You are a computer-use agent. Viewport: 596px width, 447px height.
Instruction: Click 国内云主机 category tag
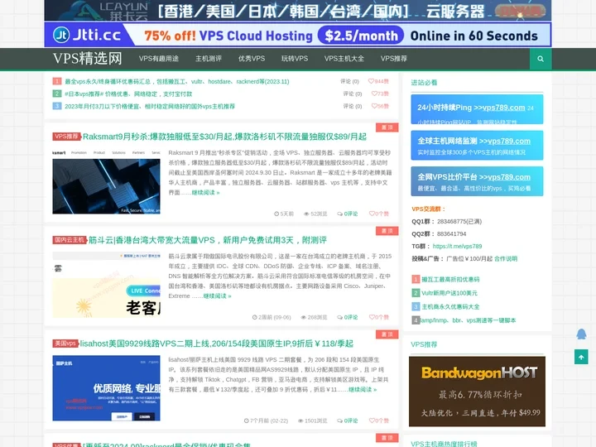click(70, 240)
